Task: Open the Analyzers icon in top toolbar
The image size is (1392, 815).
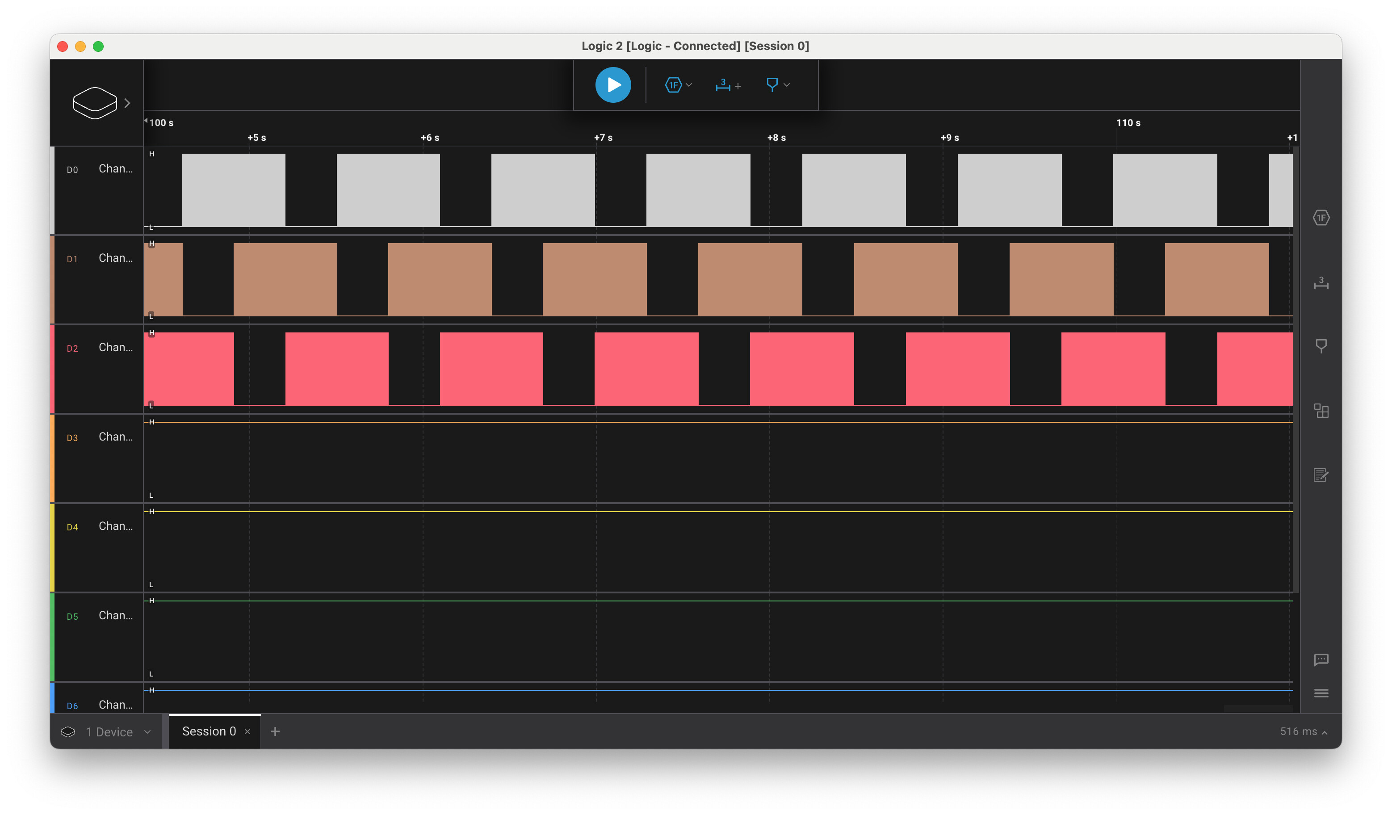Action: pyautogui.click(x=673, y=85)
